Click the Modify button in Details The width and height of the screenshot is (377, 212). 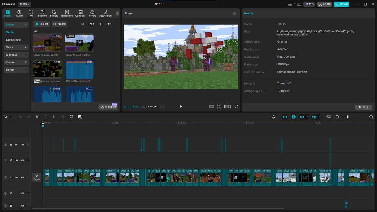click(x=363, y=107)
